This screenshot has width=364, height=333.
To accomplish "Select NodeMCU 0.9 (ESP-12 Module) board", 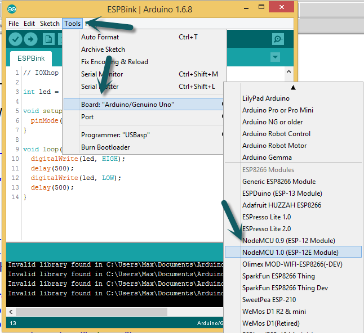I will (293, 241).
